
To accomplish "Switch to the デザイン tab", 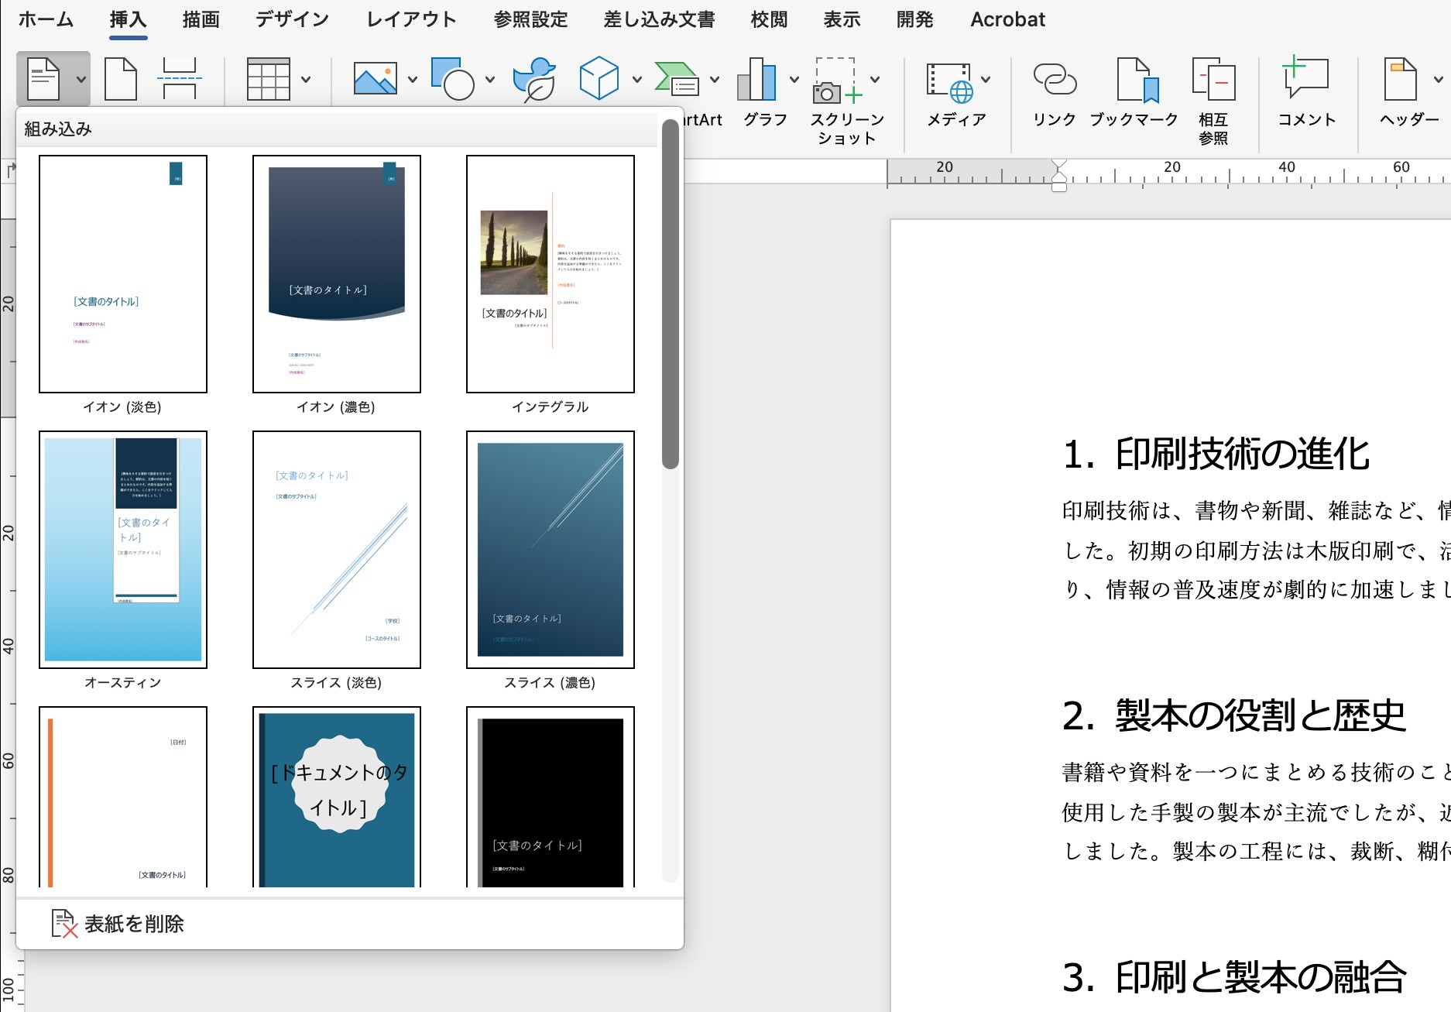I will [x=292, y=19].
